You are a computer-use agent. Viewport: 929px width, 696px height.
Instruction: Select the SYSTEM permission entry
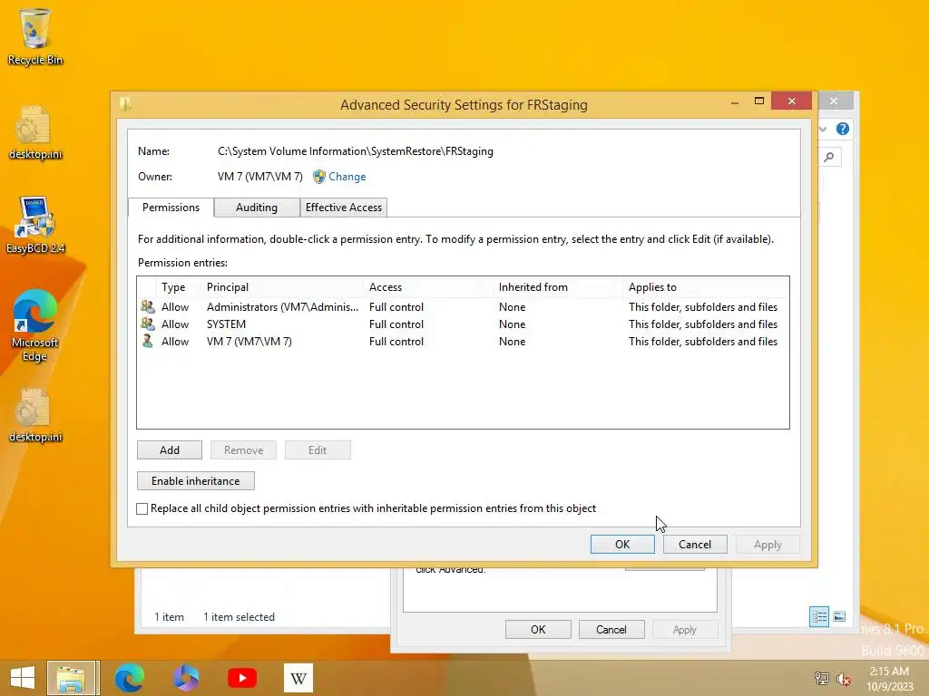tap(463, 324)
